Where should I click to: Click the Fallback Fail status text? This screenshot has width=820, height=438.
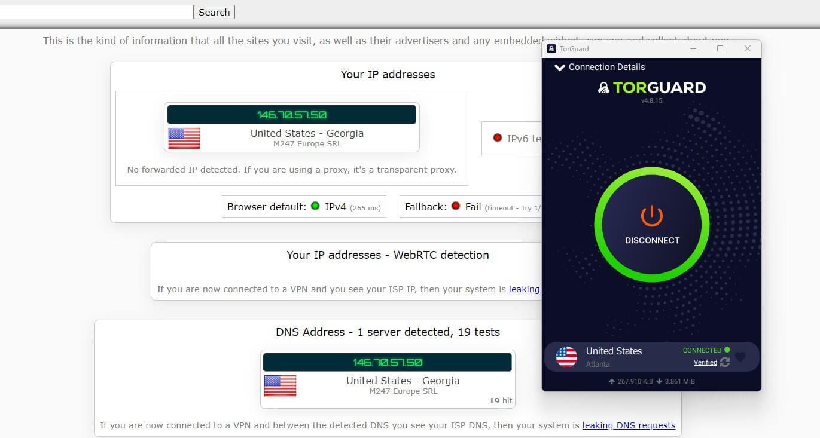point(473,207)
